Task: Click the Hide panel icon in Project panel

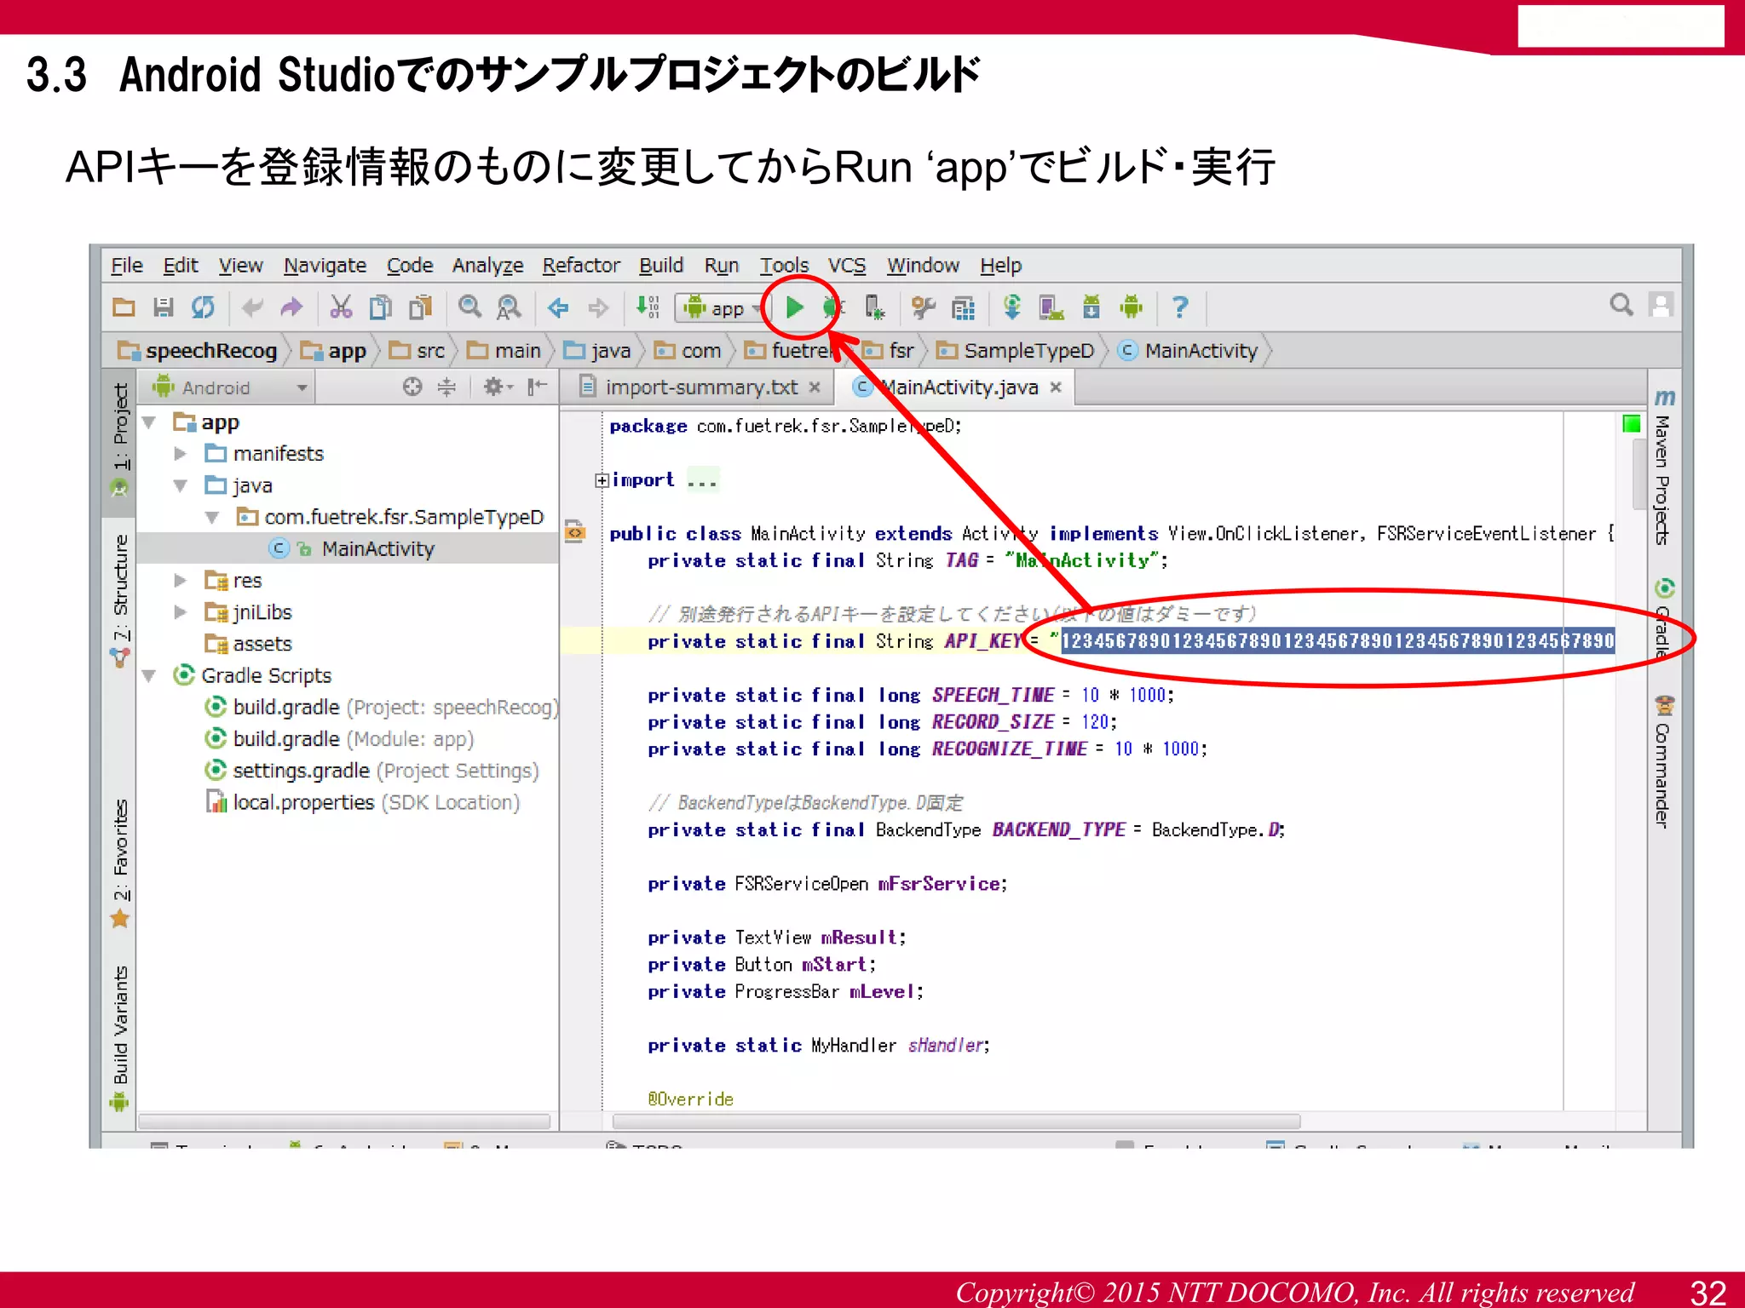Action: pos(537,387)
